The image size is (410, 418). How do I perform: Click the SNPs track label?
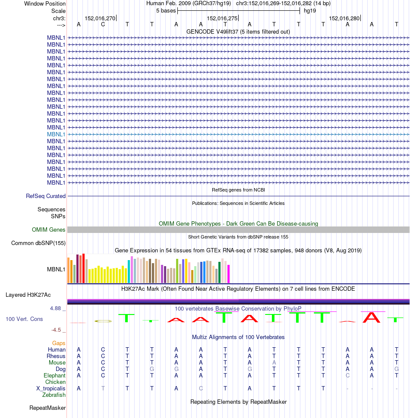pos(58,216)
